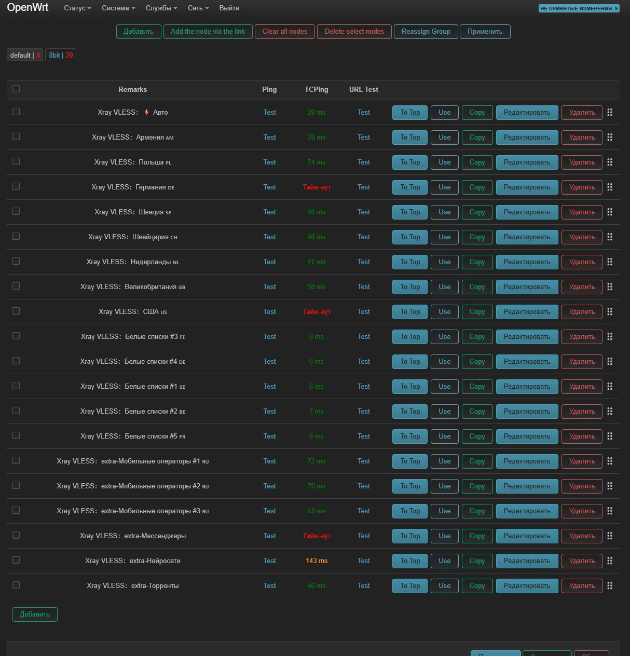Select the Нидерланды node checkbox
Screen dimensions: 630x656
16,261
